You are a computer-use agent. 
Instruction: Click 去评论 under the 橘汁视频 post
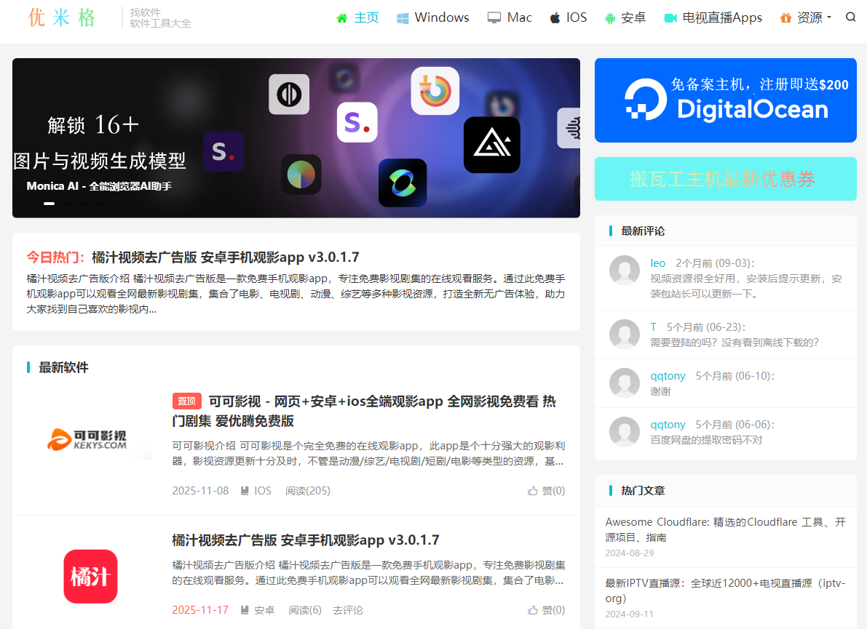point(348,610)
